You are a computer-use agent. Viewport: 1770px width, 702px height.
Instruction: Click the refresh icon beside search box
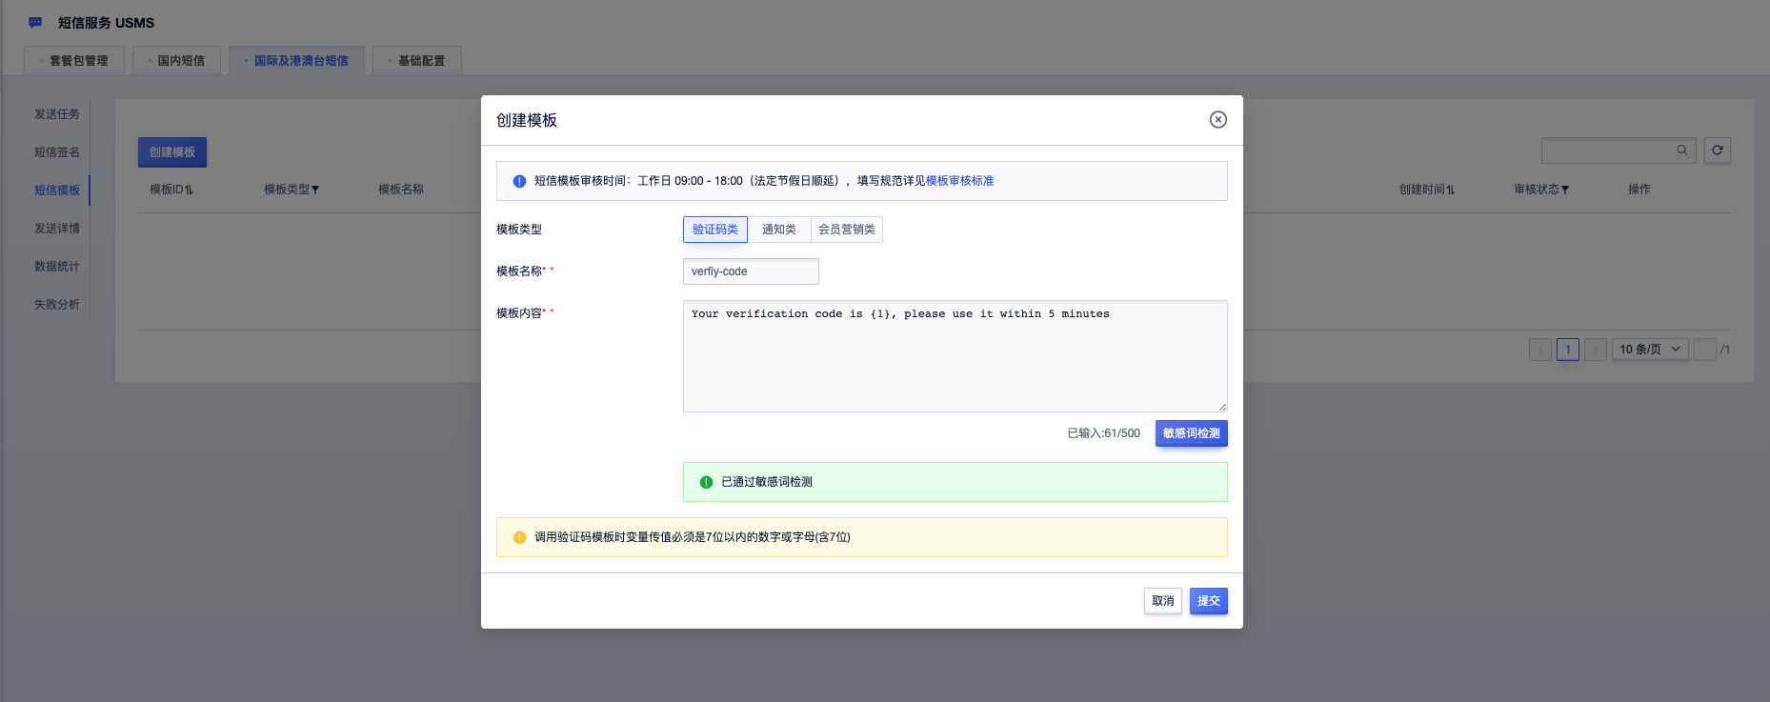[1718, 150]
